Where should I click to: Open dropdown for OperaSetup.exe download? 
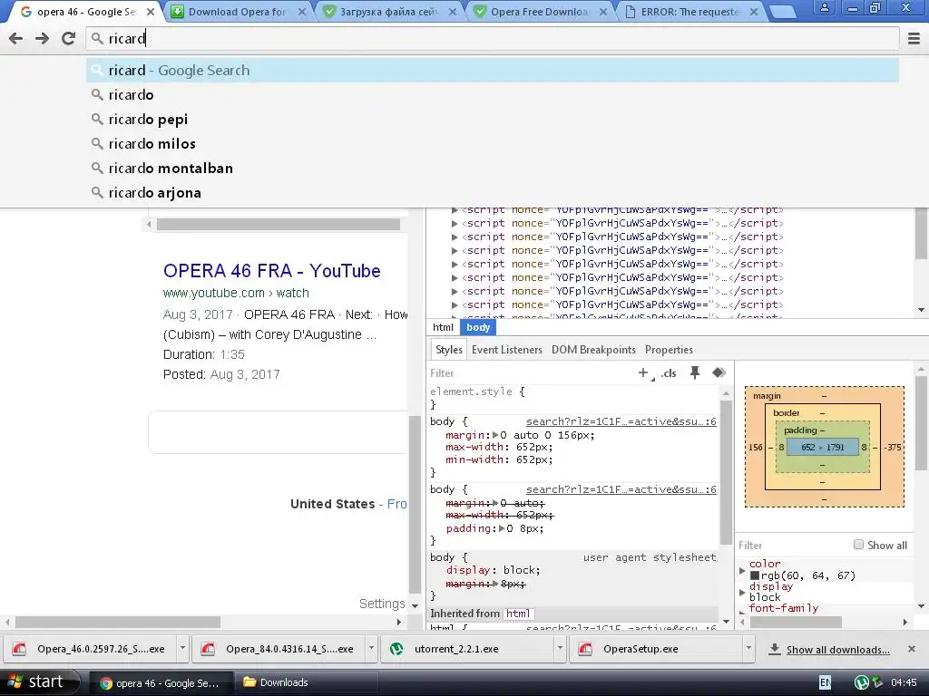coord(748,649)
